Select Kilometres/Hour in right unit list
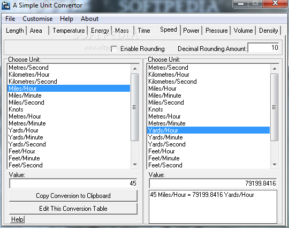This screenshot has height=228, width=289. click(209, 75)
